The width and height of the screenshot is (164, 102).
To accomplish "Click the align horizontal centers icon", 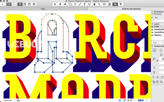I will (x=158, y=77).
